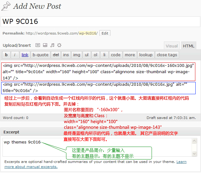201x173 pixels.
Task: Insert unordered list with ul button
Action: coord(87,55)
